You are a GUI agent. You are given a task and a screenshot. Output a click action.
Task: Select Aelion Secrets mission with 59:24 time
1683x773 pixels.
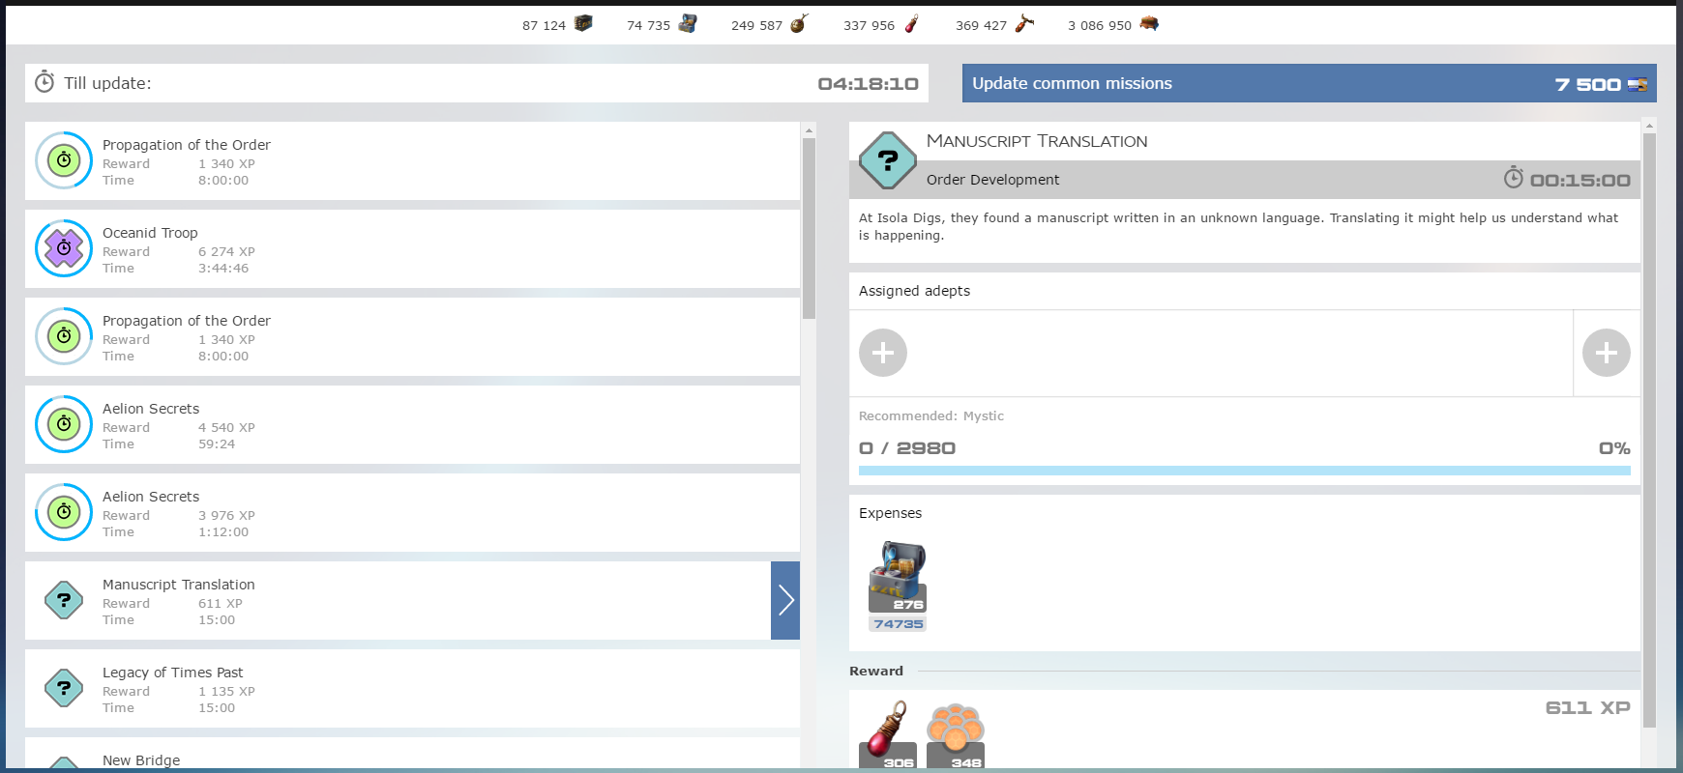(412, 424)
